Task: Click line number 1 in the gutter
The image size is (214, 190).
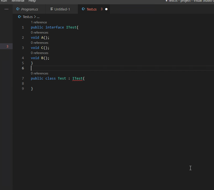Action: (23, 27)
